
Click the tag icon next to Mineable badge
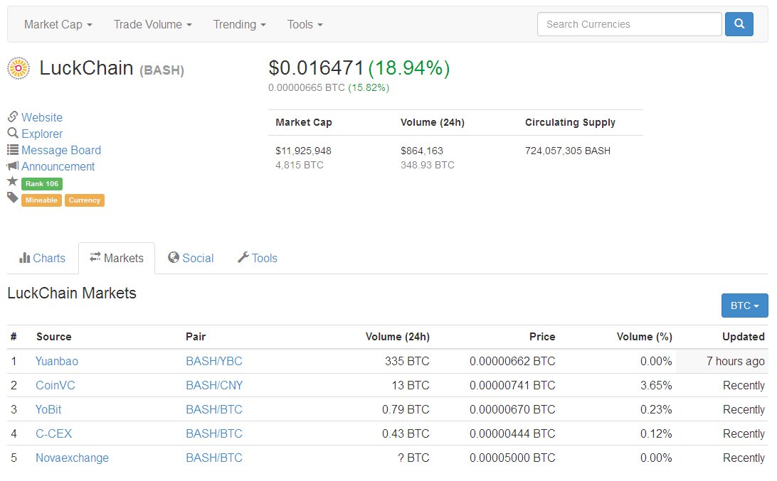11,198
